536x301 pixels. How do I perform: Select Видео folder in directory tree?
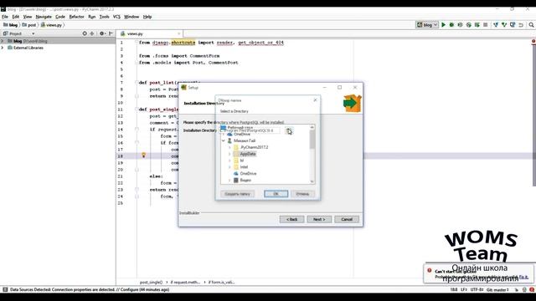click(245, 180)
